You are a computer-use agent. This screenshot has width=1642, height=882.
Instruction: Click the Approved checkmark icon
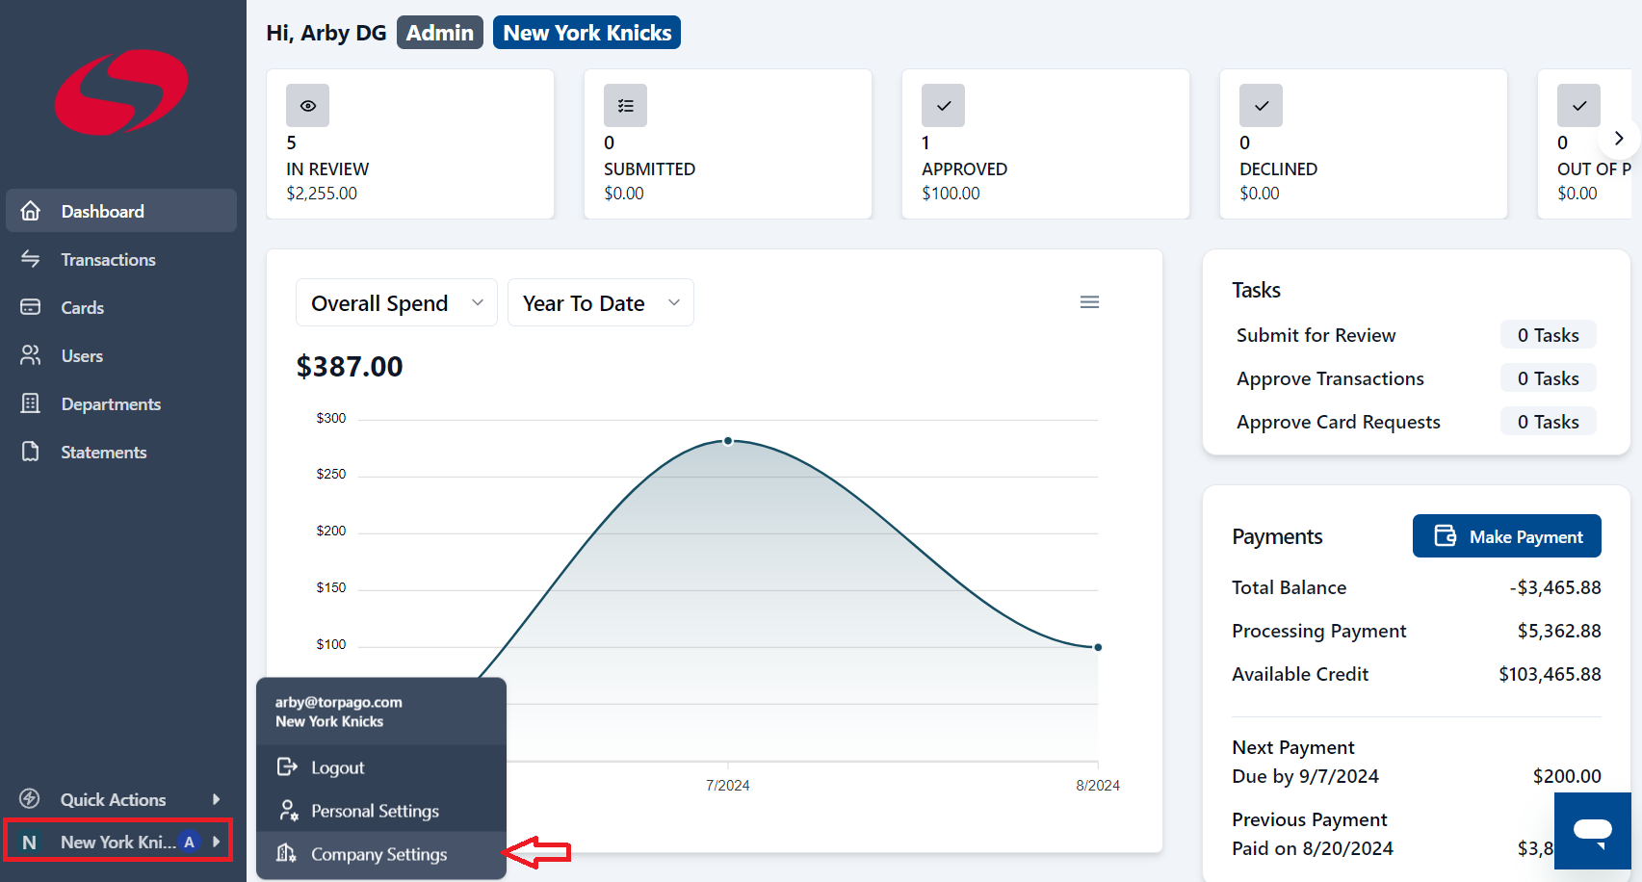click(x=943, y=106)
